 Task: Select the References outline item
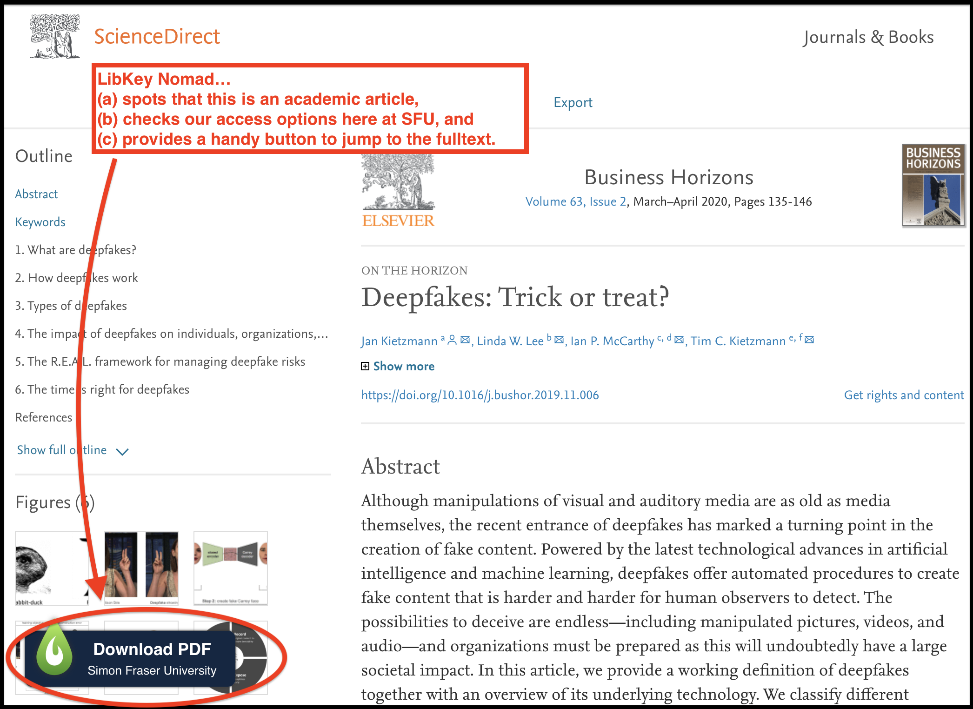click(x=44, y=416)
